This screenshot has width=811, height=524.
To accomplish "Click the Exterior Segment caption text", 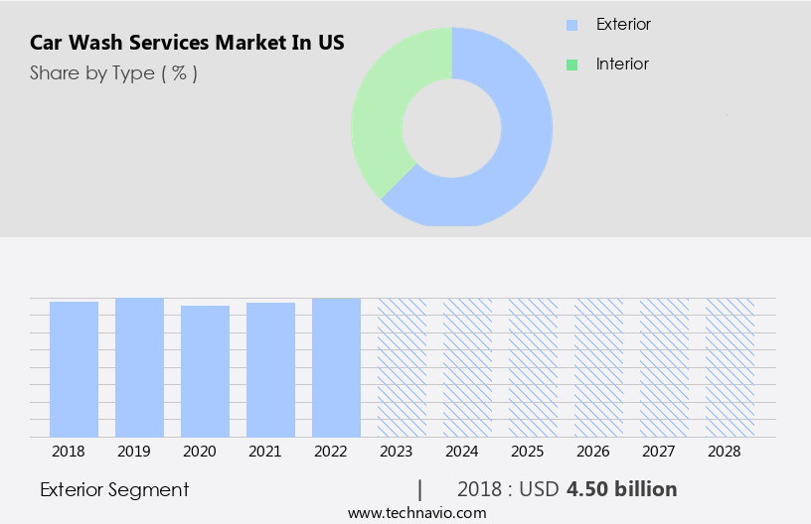I will click(x=114, y=489).
